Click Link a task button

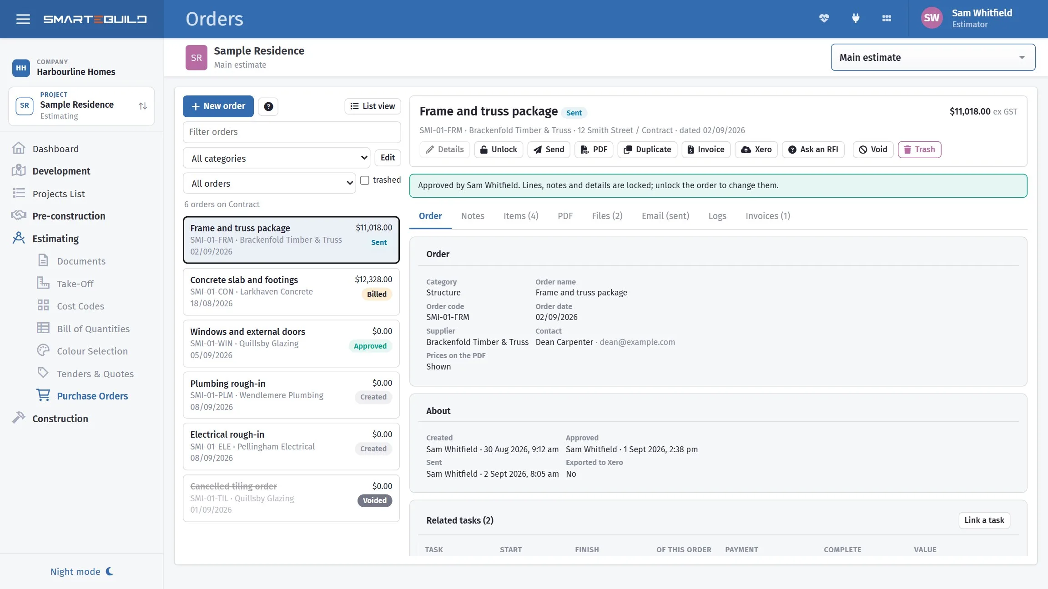pos(984,520)
